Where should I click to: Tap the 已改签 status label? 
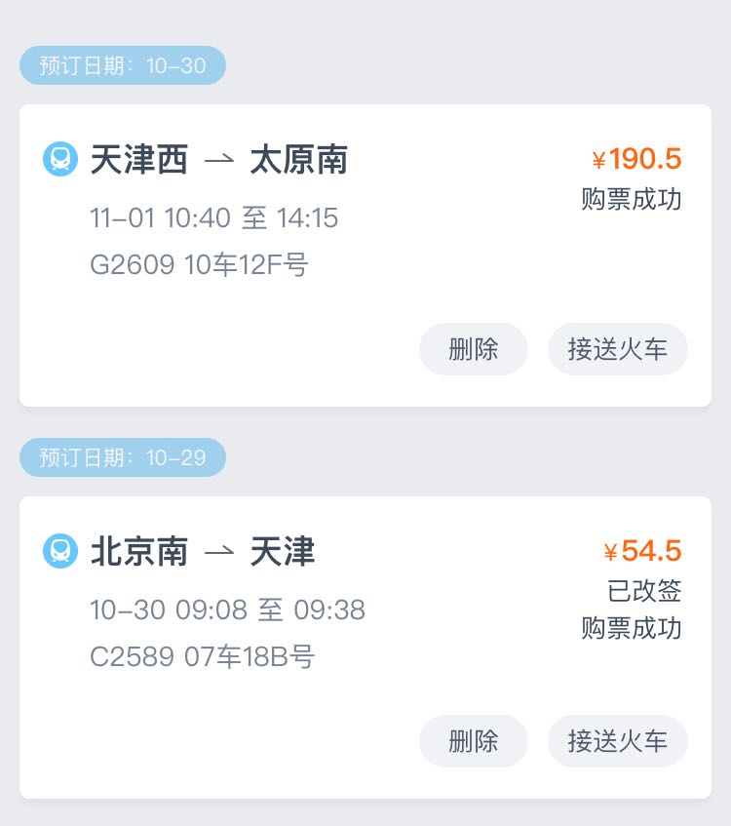pyautogui.click(x=644, y=591)
